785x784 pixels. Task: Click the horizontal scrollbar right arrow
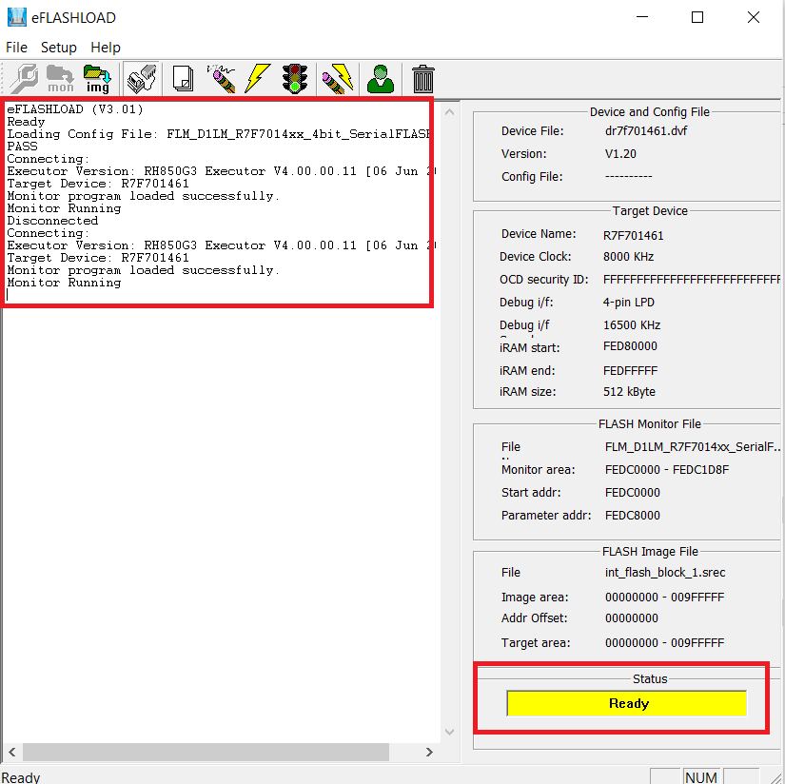click(429, 752)
